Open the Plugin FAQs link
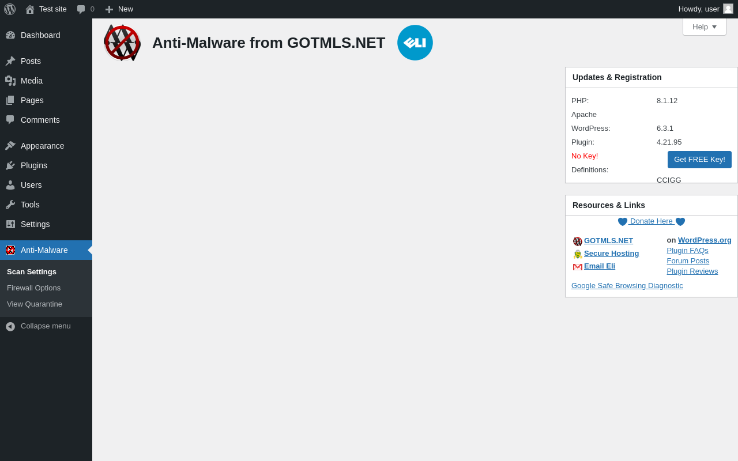The width and height of the screenshot is (738, 461). pyautogui.click(x=687, y=251)
